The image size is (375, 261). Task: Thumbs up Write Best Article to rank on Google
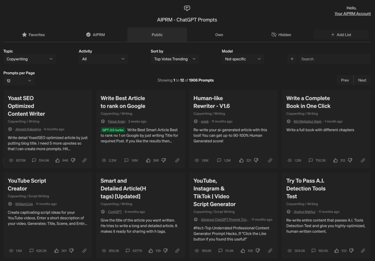coord(148,160)
